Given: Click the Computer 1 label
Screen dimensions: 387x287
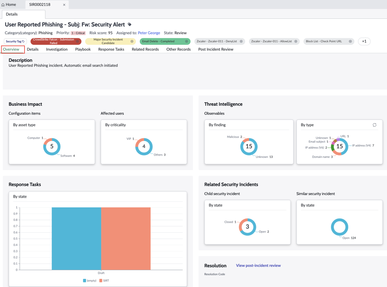Looking at the screenshot, I should click(x=35, y=138).
